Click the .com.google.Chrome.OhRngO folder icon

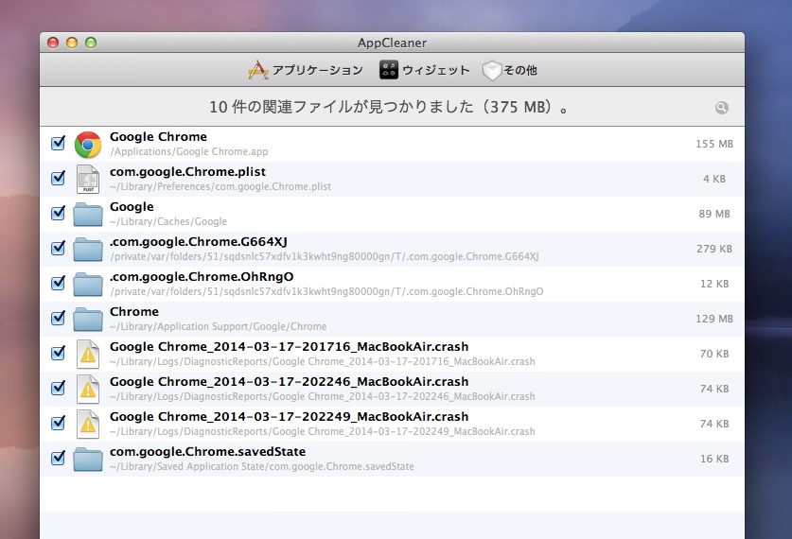coord(88,284)
